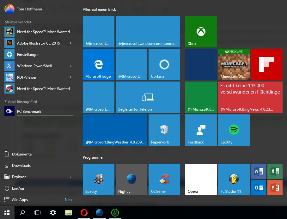Image resolution: width=287 pixels, height=219 pixels.
Task: Open the Excel small tile
Action: 275,171
